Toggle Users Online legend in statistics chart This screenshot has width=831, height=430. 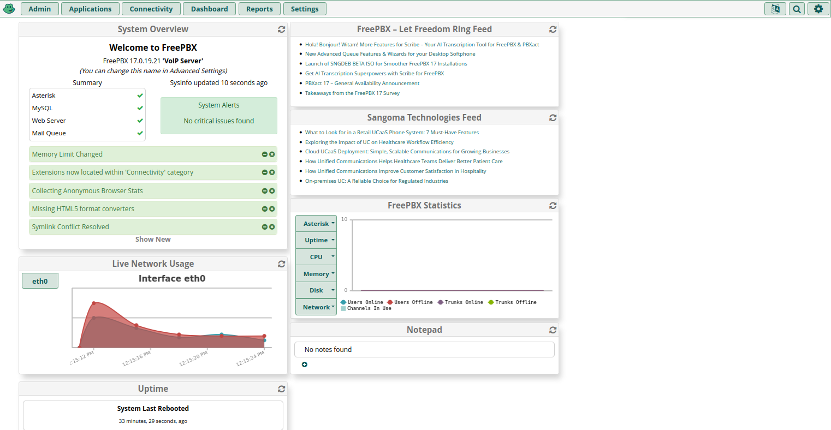(x=361, y=302)
